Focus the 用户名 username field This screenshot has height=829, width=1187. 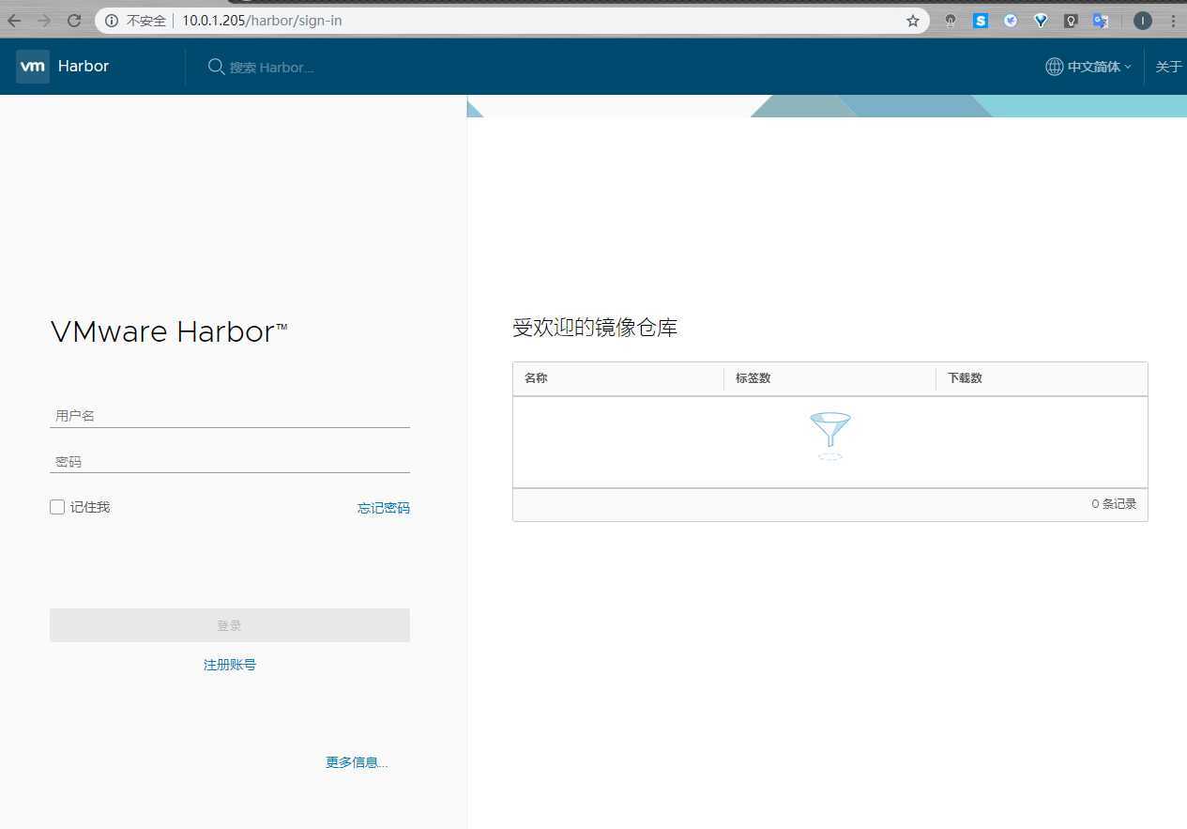click(230, 415)
